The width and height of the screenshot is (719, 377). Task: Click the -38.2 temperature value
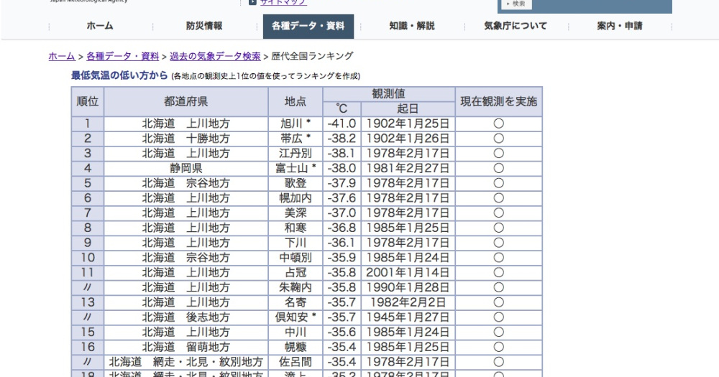click(342, 139)
